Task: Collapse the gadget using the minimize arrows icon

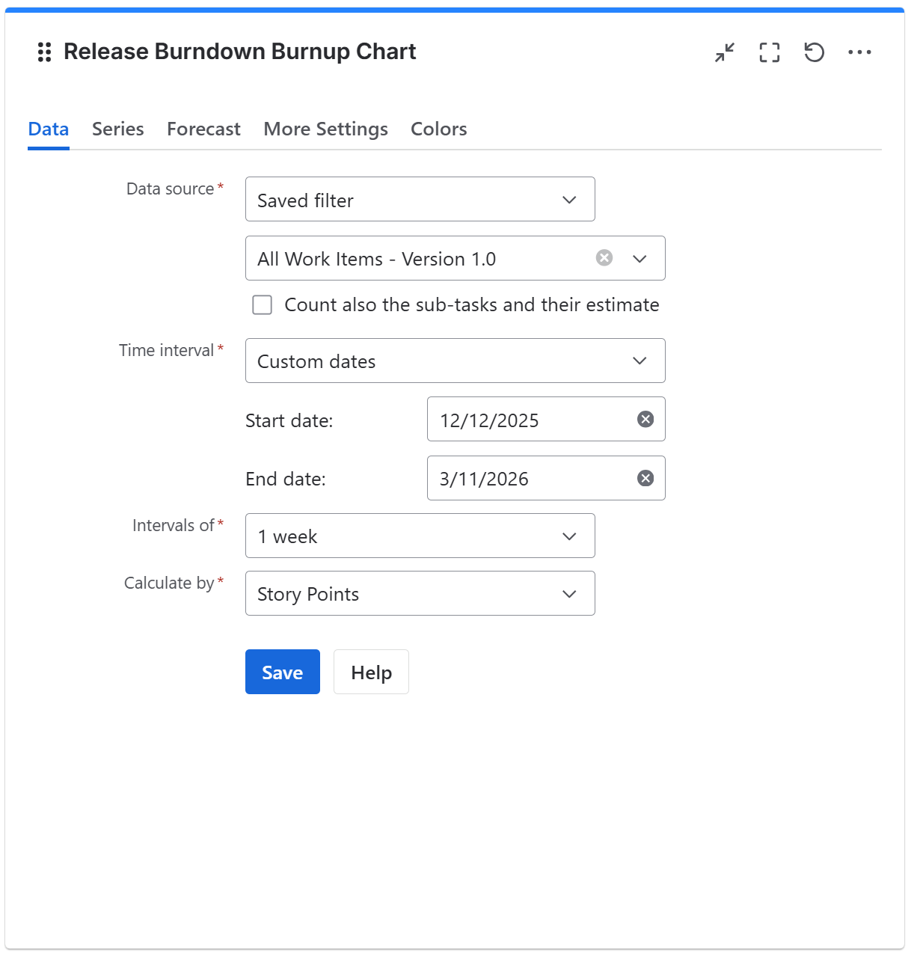Action: [x=723, y=52]
